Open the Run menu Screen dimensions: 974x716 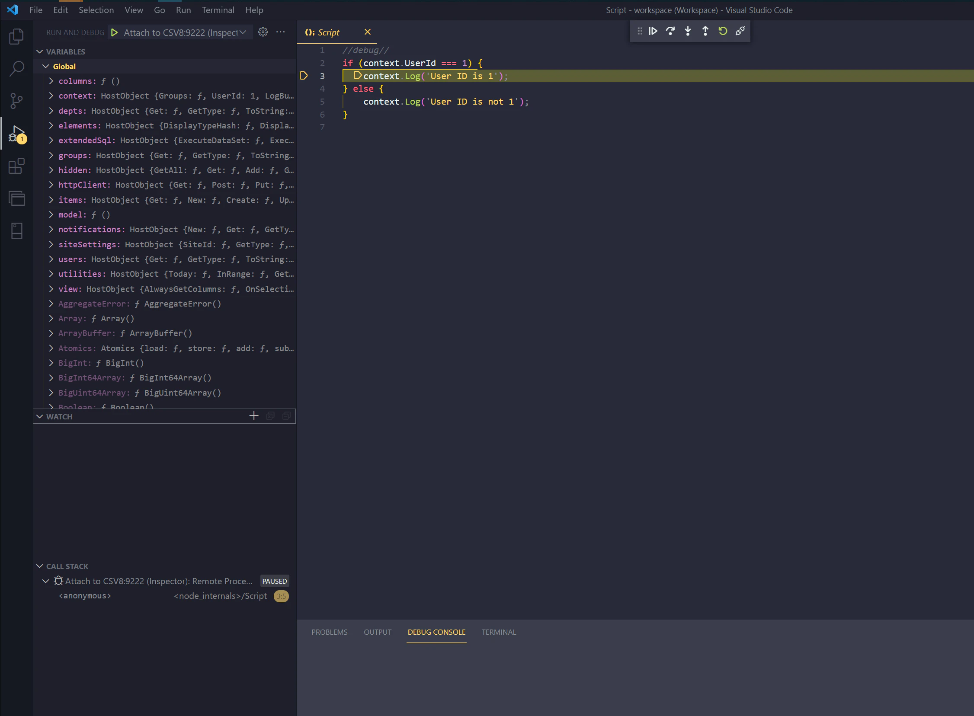point(183,10)
